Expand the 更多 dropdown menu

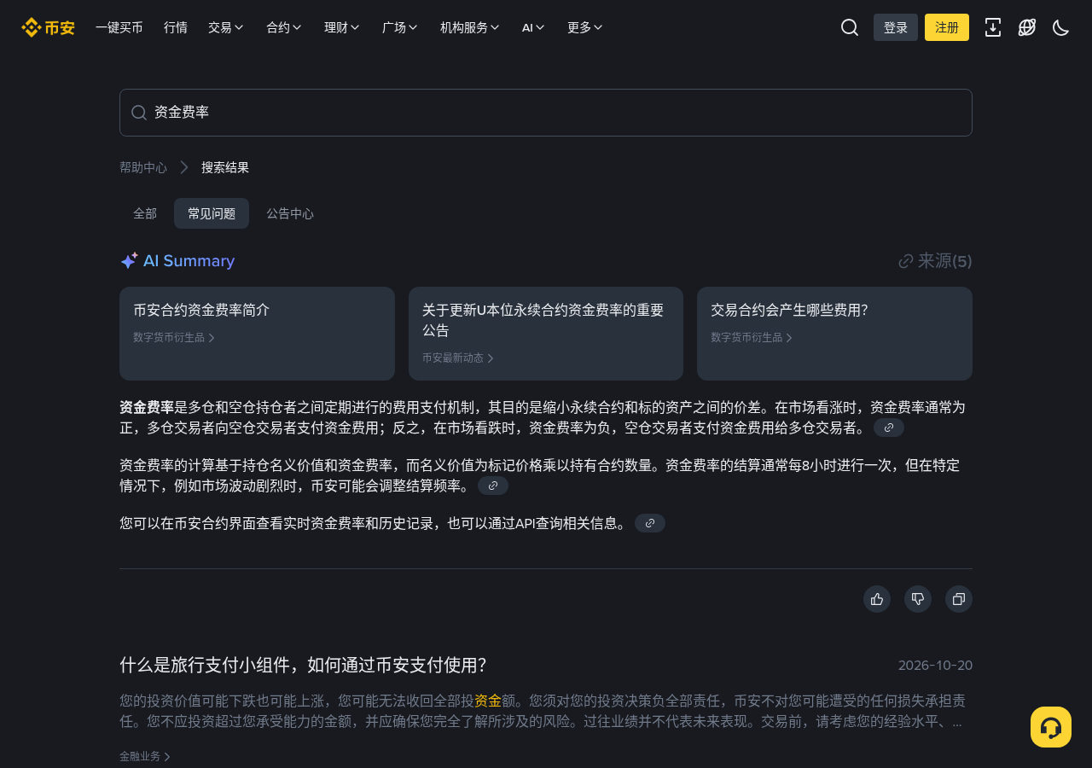point(585,27)
